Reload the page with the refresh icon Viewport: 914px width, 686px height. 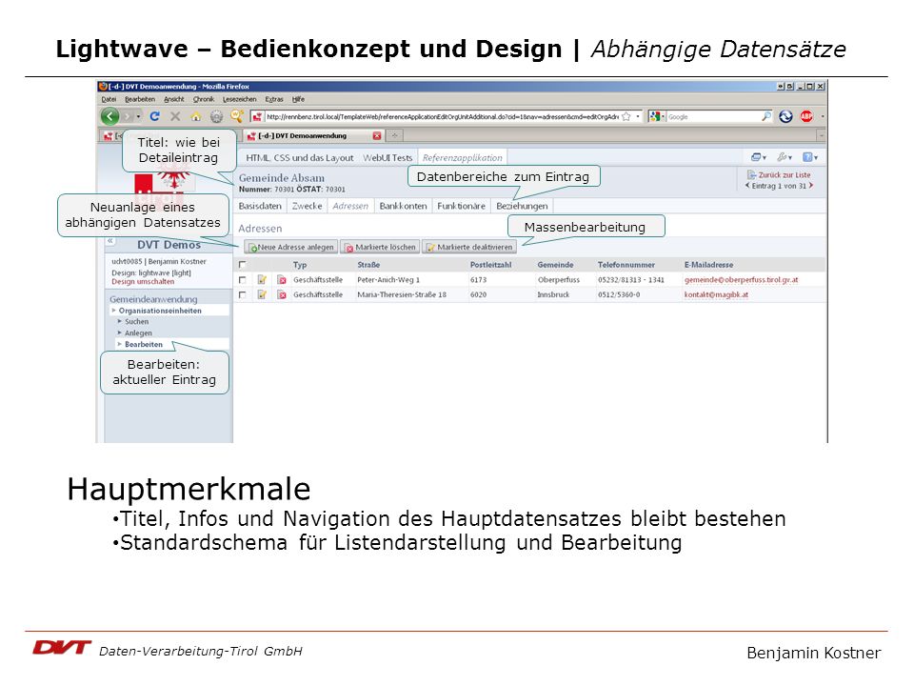[x=154, y=116]
